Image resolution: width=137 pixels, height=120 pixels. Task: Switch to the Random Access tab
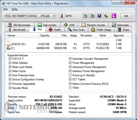point(93,25)
